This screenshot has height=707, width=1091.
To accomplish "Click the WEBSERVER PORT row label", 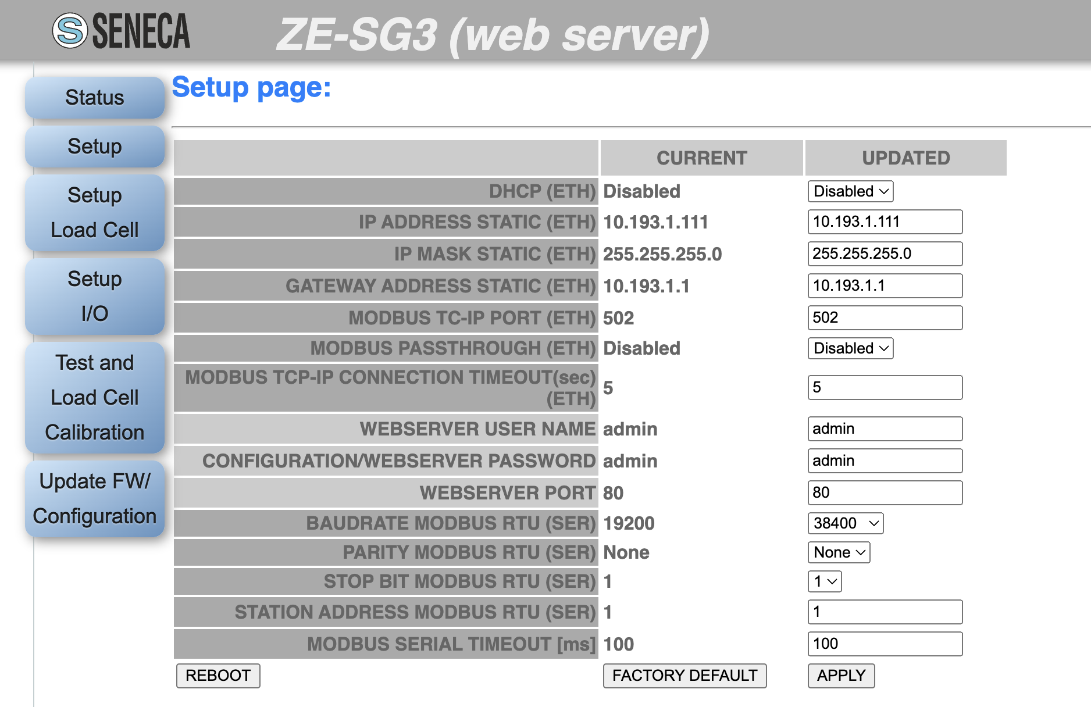I will pos(508,493).
